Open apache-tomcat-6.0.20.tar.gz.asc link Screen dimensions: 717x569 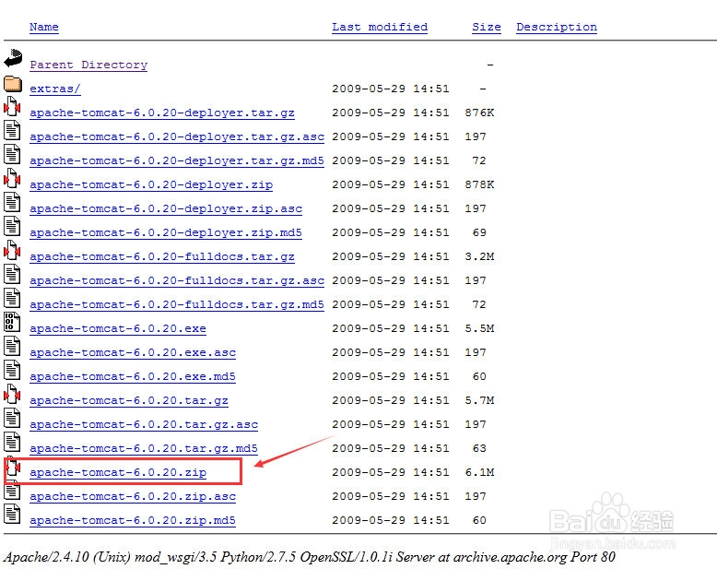144,424
